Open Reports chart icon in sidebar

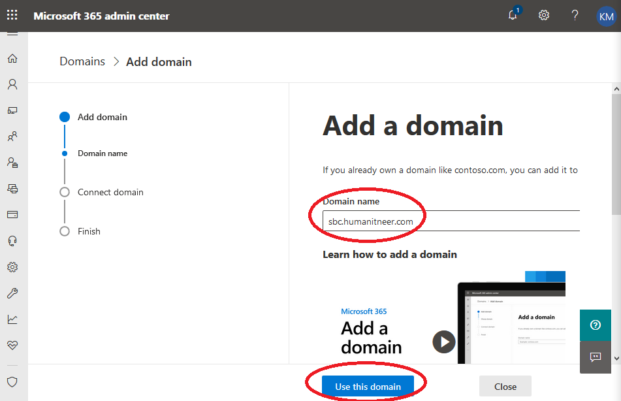coord(12,319)
